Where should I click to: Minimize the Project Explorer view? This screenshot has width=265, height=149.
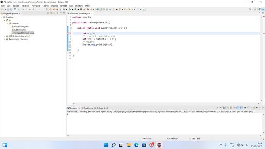(x=61, y=13)
